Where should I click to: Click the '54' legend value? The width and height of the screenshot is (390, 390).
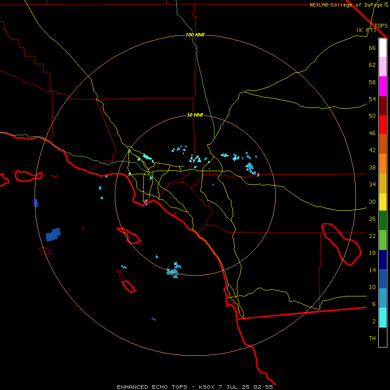(372, 99)
